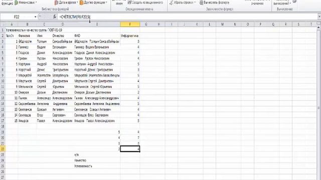This screenshot has width=321, height=180.
Task: Click the Фамилия header cell
Action: [x=27, y=35]
